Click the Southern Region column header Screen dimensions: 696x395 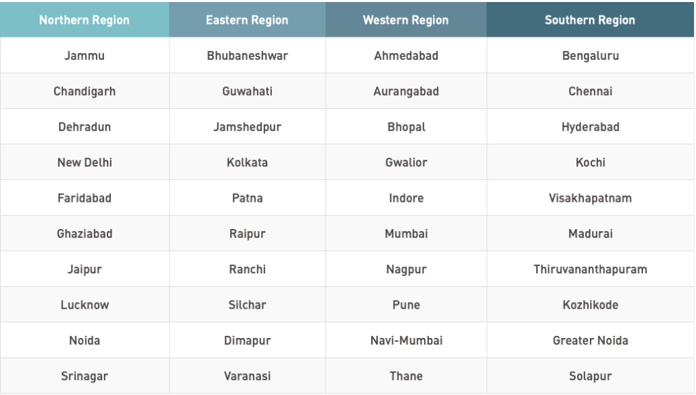click(591, 20)
